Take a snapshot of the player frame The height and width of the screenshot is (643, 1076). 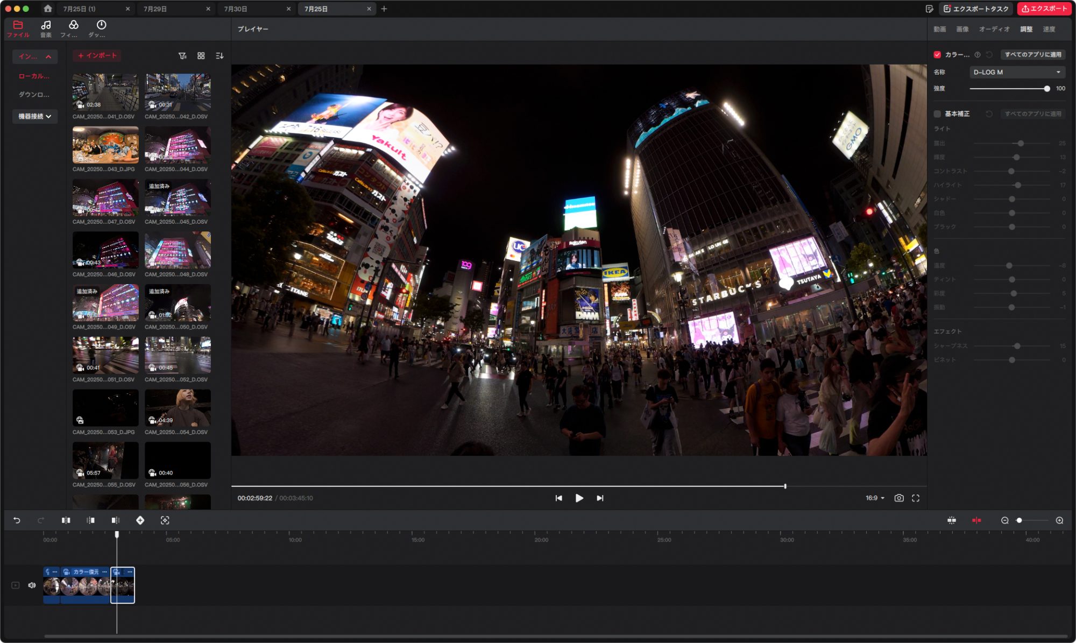click(x=899, y=498)
